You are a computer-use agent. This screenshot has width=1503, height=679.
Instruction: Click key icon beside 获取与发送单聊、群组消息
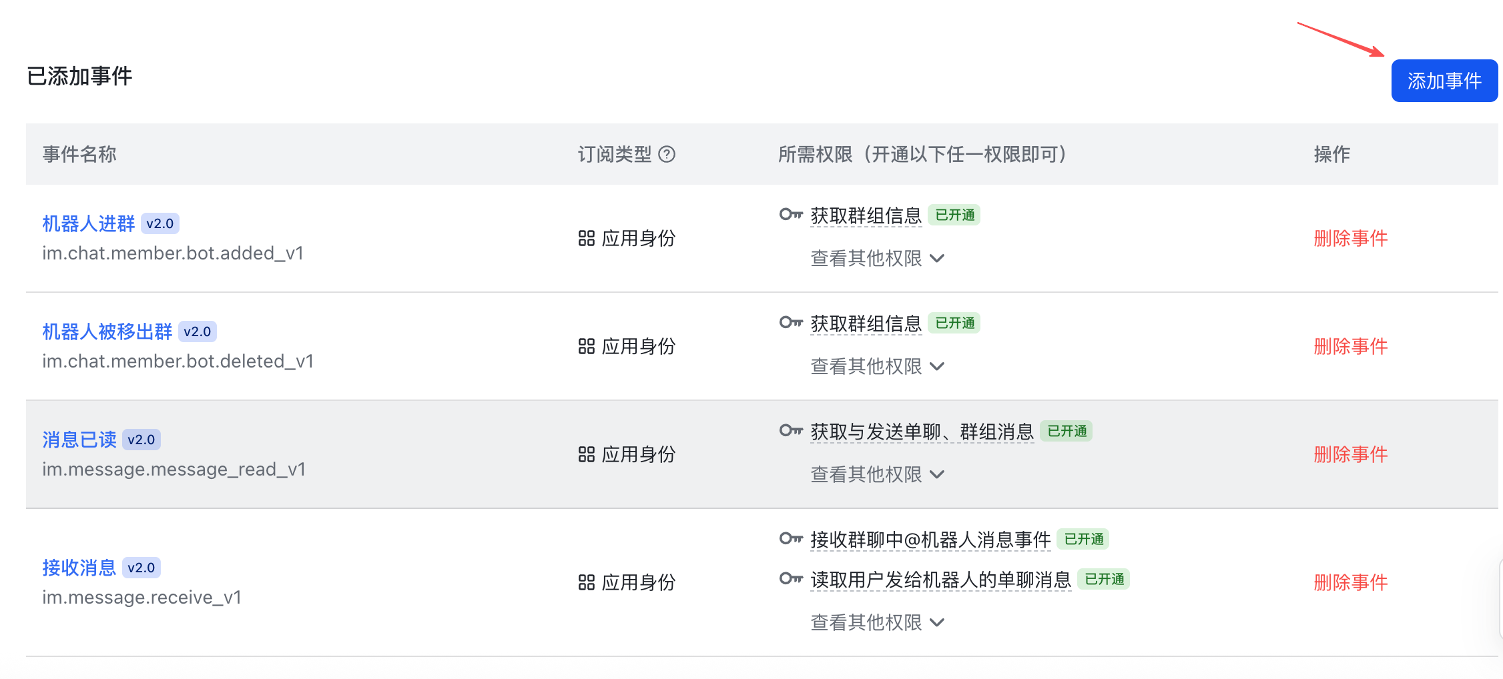click(791, 431)
